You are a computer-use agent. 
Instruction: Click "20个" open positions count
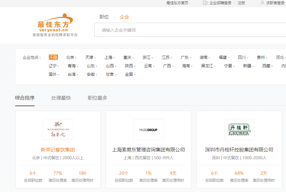124,173
